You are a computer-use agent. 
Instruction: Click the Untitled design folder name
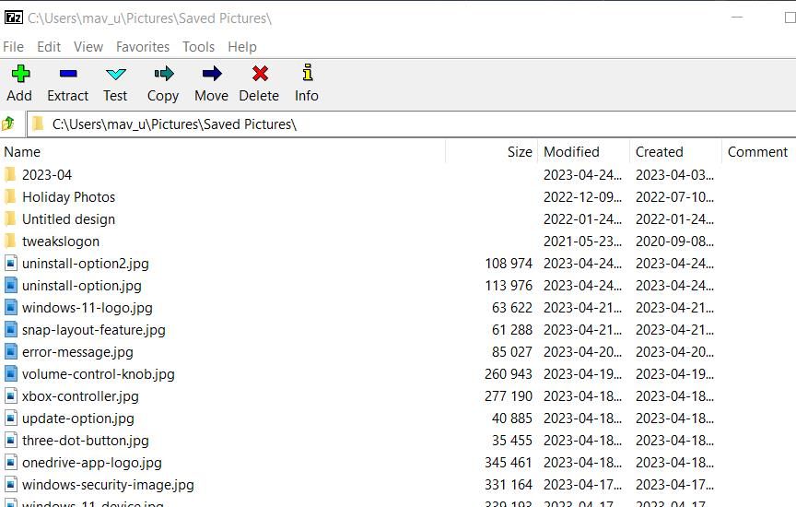[68, 219]
